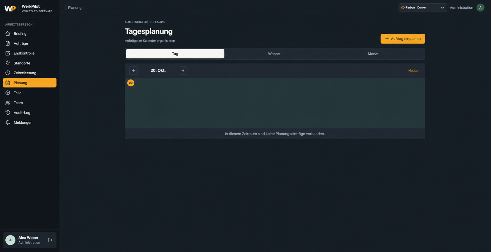The image size is (491, 252).
Task: Click the Auftrag einplanen button
Action: click(403, 39)
